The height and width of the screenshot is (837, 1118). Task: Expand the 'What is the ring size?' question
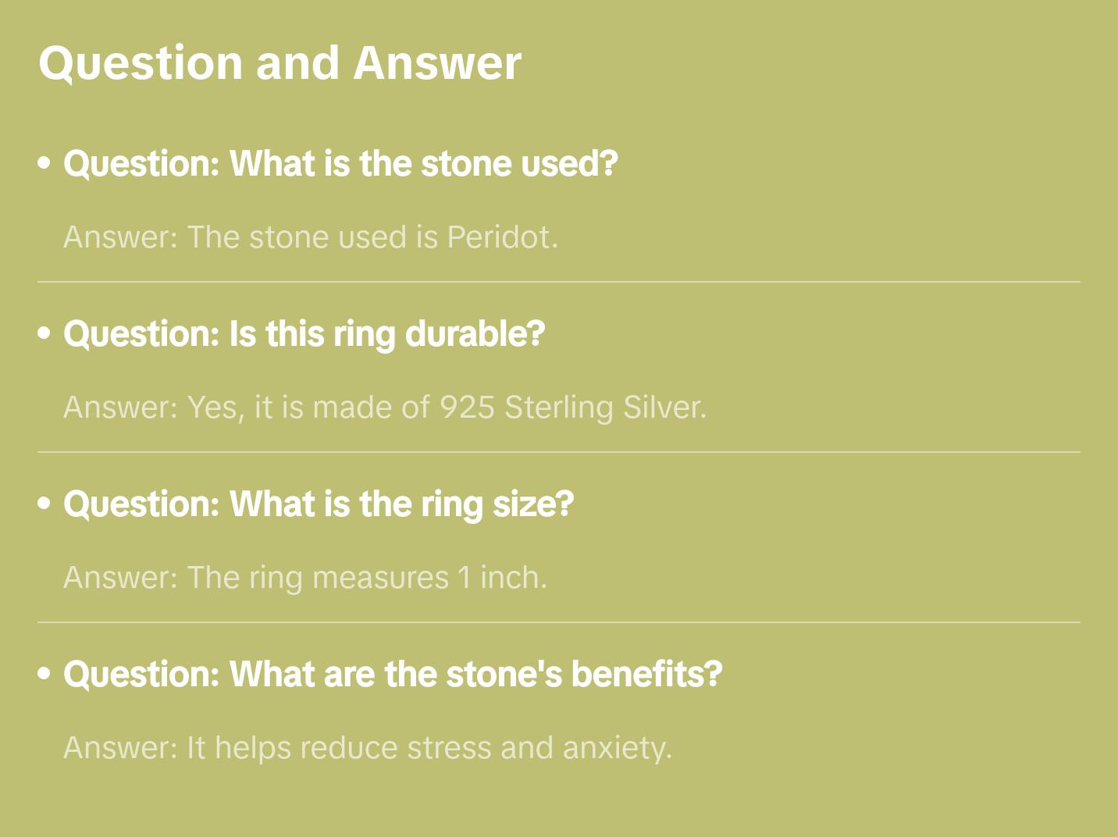[x=319, y=504]
